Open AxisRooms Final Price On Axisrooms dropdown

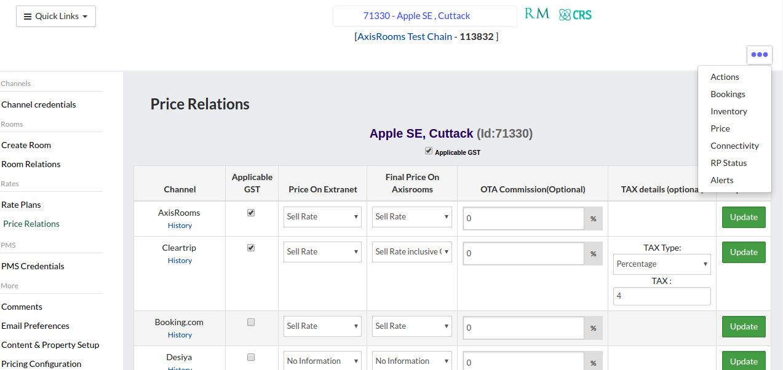412,217
